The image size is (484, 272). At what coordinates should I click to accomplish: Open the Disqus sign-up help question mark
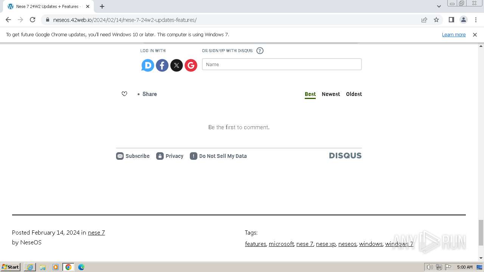point(260,51)
